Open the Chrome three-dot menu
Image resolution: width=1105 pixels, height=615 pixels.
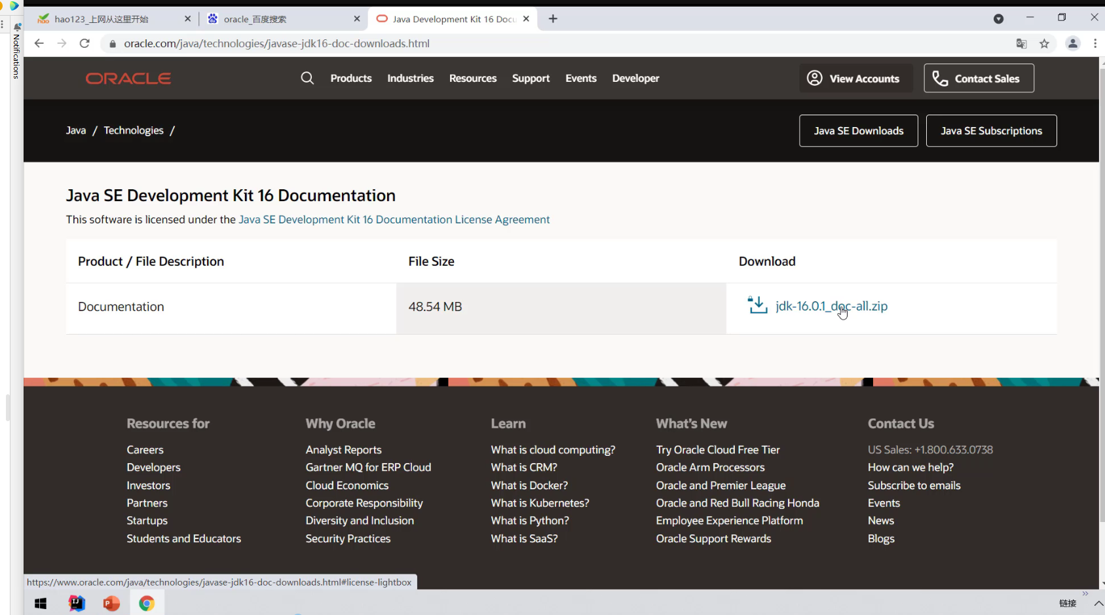coord(1095,44)
